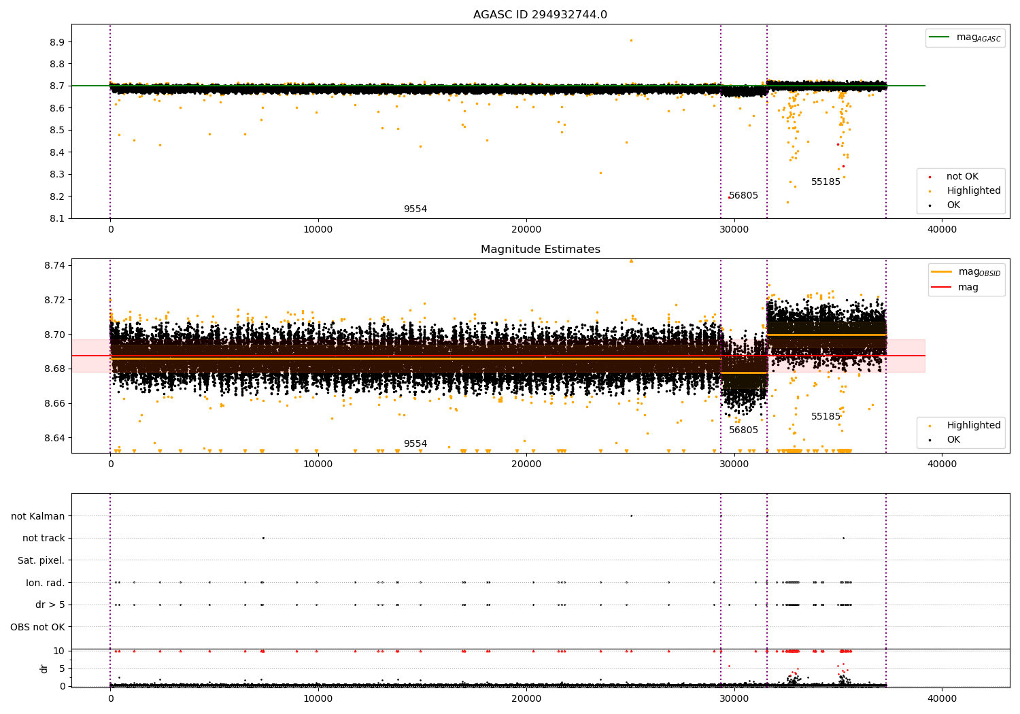Viewport: 1020px width, 714px height.
Task: Select obsid label 55185 in middle plot
Action: pyautogui.click(x=826, y=416)
